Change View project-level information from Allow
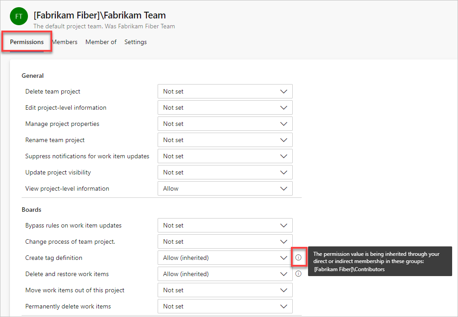 pos(225,188)
